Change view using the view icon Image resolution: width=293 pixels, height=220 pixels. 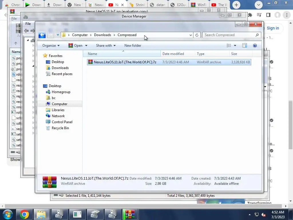[229, 46]
